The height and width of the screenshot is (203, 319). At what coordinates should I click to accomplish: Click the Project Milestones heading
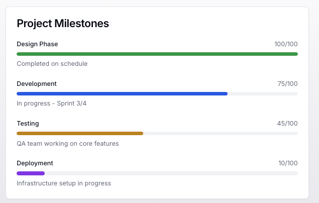coord(63,23)
